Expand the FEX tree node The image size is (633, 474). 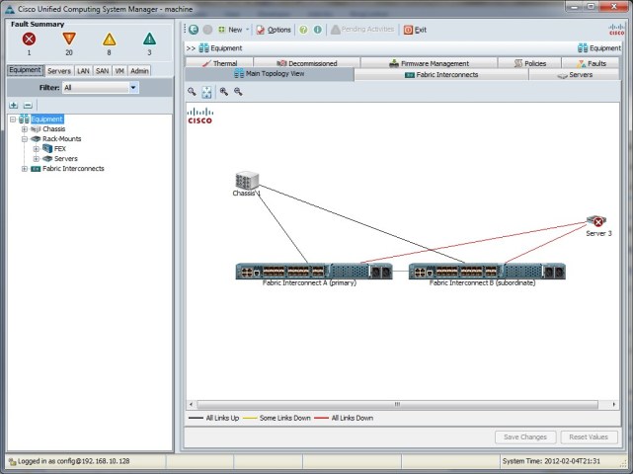[37, 149]
